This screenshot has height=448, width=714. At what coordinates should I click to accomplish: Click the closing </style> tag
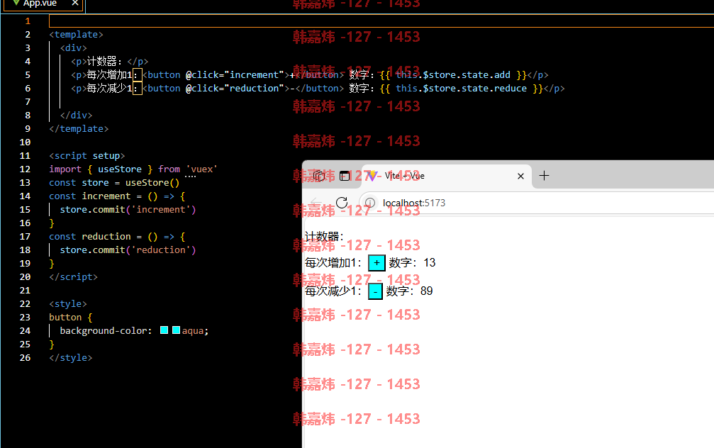(71, 358)
